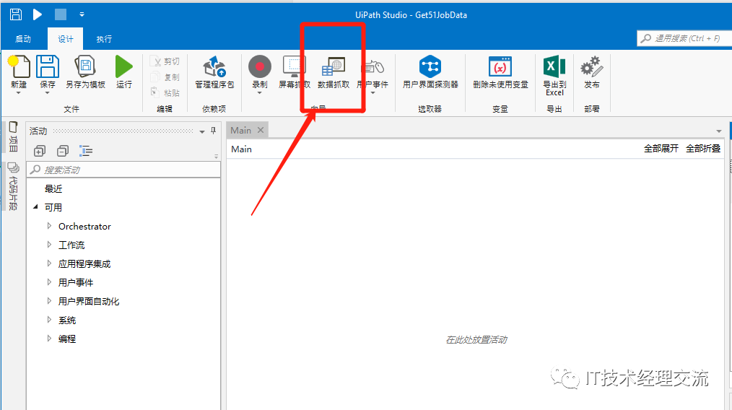The image size is (732, 410).
Task: Click 导出到 Excel export icon
Action: coord(554,67)
